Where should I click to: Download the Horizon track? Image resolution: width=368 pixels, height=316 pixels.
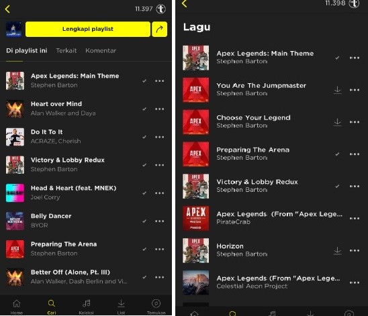[338, 251]
